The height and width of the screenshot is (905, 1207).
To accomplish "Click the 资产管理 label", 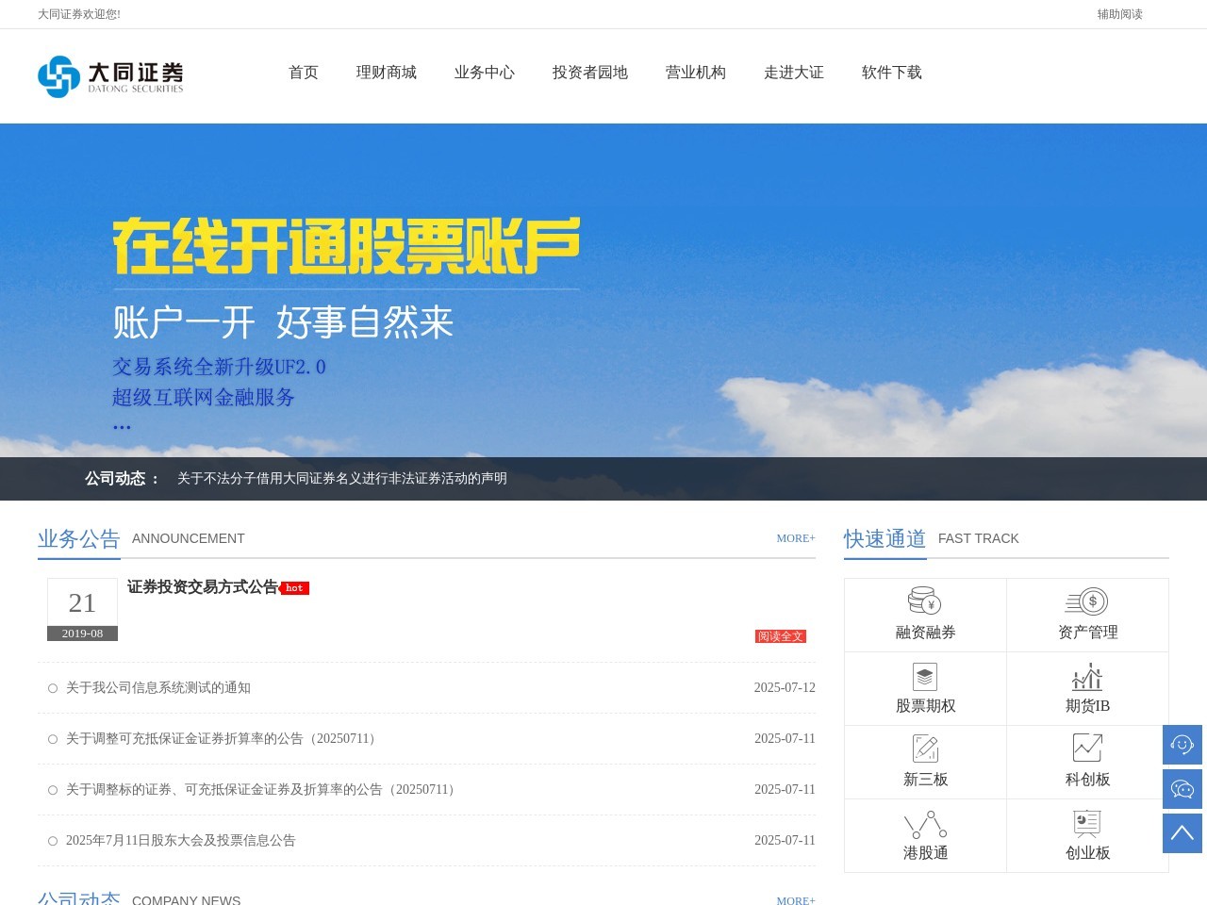I will pyautogui.click(x=1087, y=633).
